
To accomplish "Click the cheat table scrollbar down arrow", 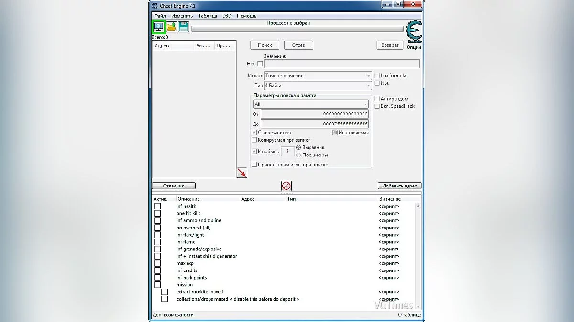I will pyautogui.click(x=419, y=306).
